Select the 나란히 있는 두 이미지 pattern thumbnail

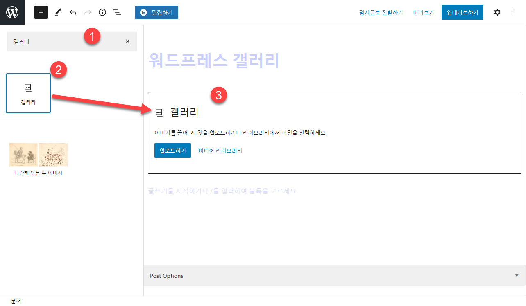pyautogui.click(x=39, y=155)
